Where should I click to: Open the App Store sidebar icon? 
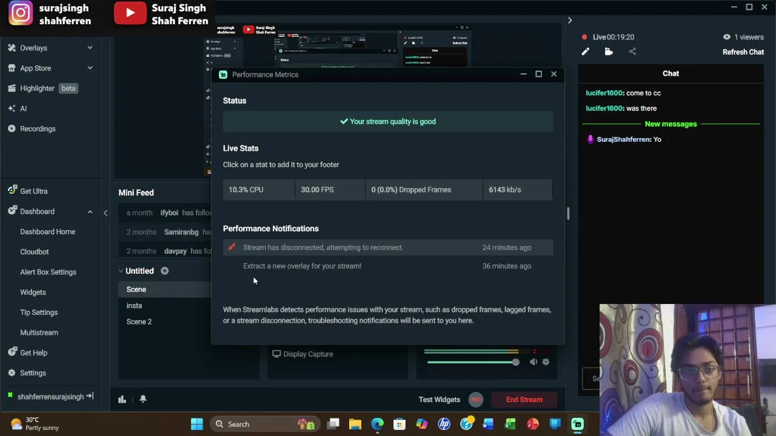tap(12, 68)
